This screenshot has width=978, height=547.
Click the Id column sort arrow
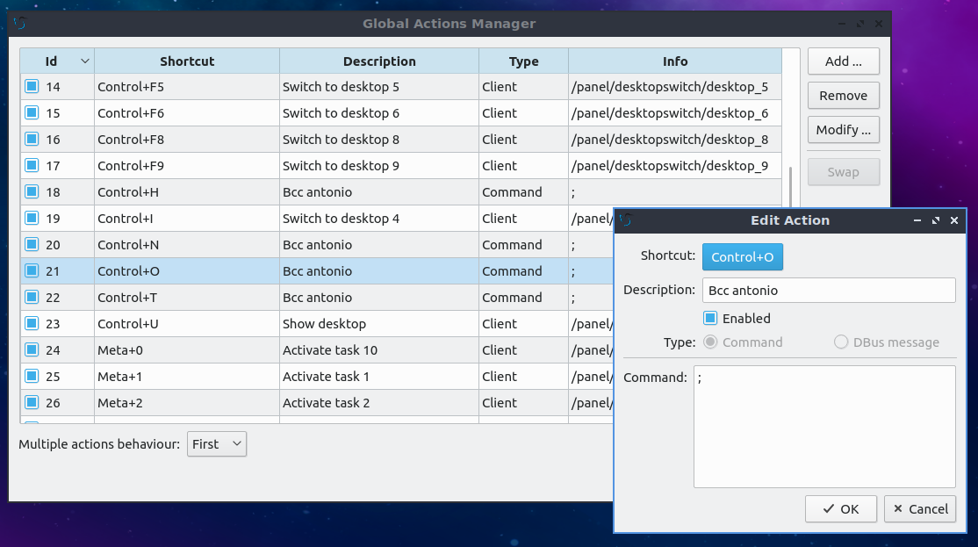(85, 61)
